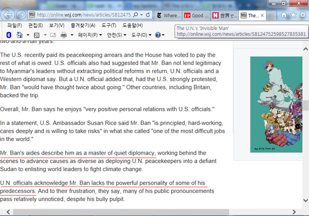Go forward using the Forward arrow button
309x216 pixels.
[21, 15]
